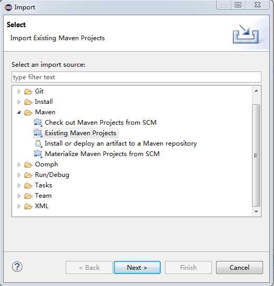274x286 pixels.
Task: Click the Oomph folder icon
Action: pyautogui.click(x=28, y=164)
